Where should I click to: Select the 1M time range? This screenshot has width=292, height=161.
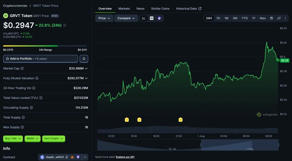click(226, 18)
